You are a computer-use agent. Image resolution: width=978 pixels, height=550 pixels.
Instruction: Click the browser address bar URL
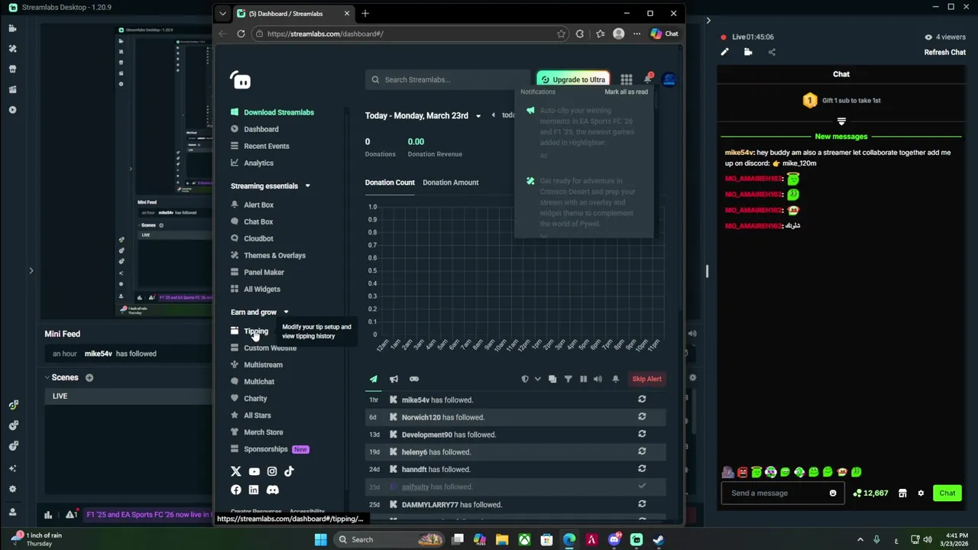click(x=325, y=34)
